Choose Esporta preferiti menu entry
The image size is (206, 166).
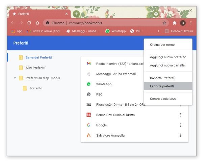coord(168,86)
